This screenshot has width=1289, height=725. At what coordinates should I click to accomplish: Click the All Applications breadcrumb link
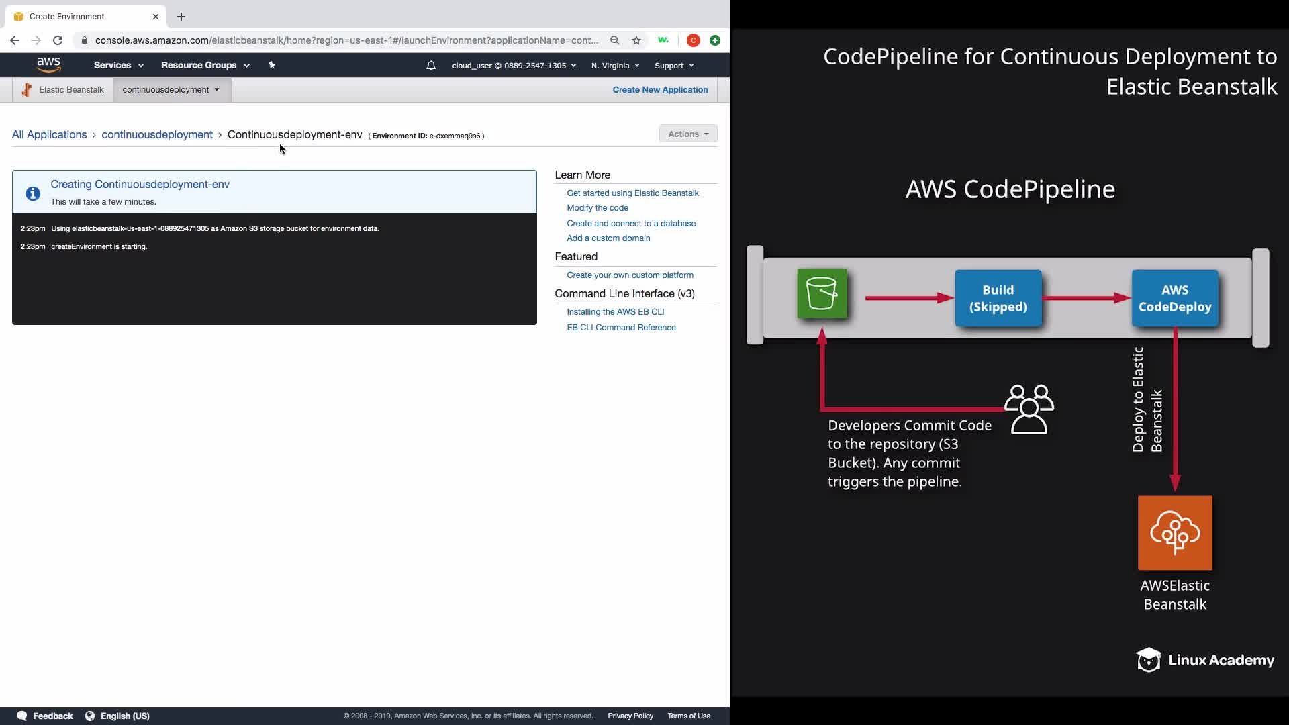49,134
